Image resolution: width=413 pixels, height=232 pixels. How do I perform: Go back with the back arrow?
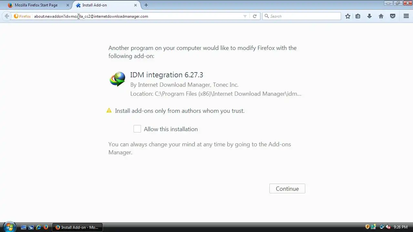pos(7,16)
